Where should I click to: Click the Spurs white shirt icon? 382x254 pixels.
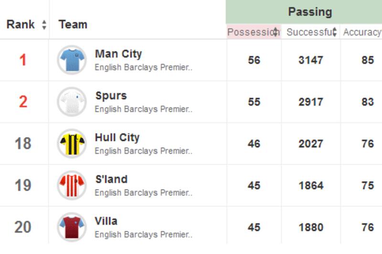pos(72,102)
